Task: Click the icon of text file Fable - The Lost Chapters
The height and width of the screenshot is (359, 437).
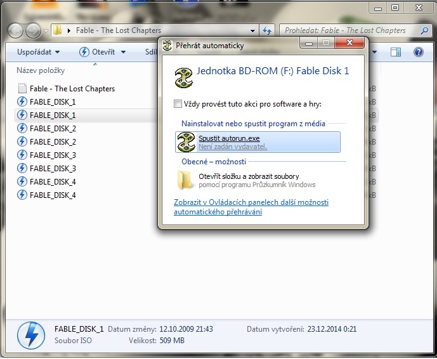Action: pos(22,88)
